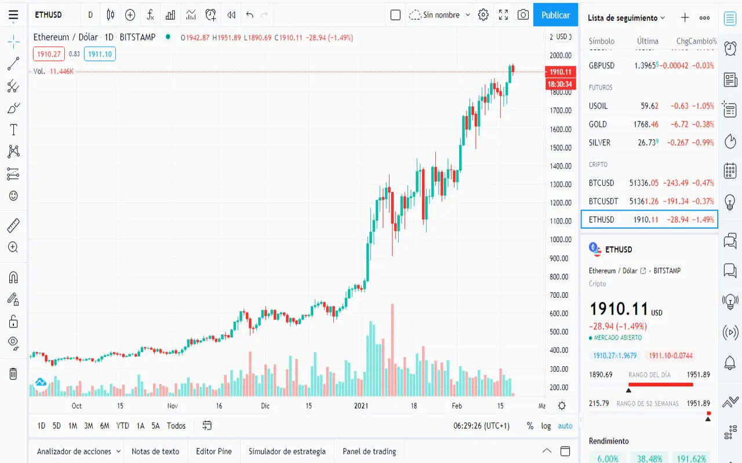The width and height of the screenshot is (742, 463).
Task: Click the trash remove drawings icon
Action: (13, 374)
